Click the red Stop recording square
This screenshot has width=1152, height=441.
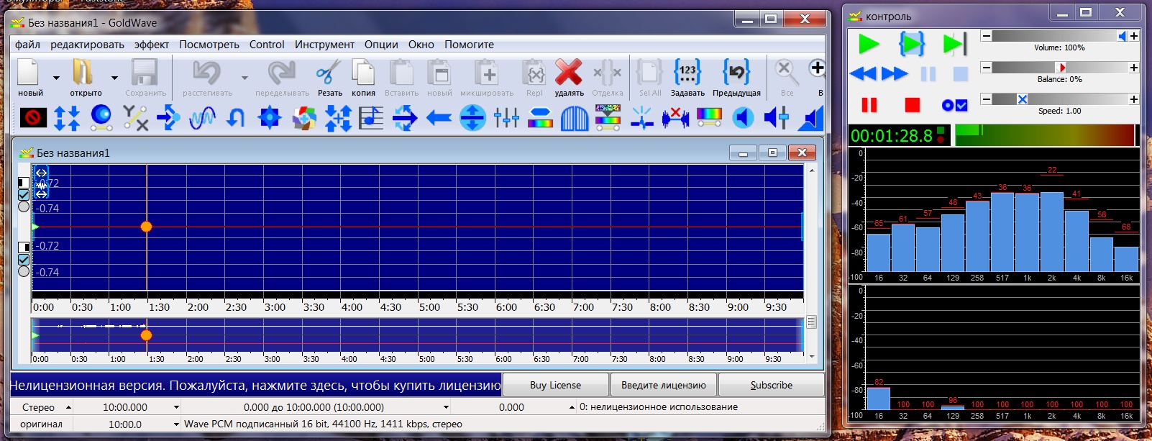click(912, 105)
